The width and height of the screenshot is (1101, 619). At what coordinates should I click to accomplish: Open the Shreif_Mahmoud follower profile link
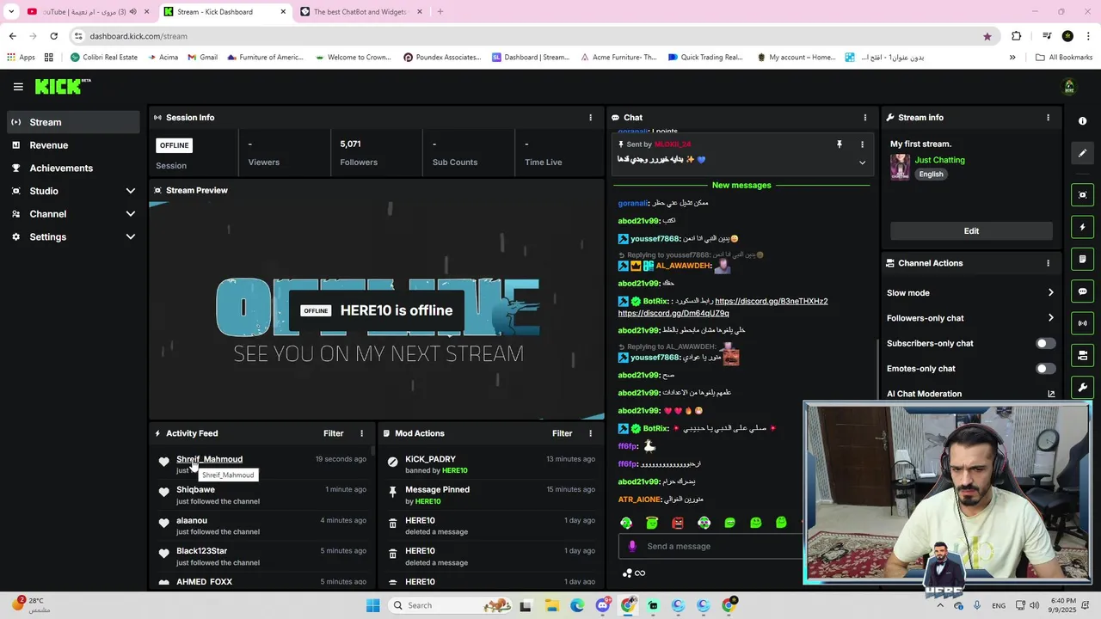(209, 459)
